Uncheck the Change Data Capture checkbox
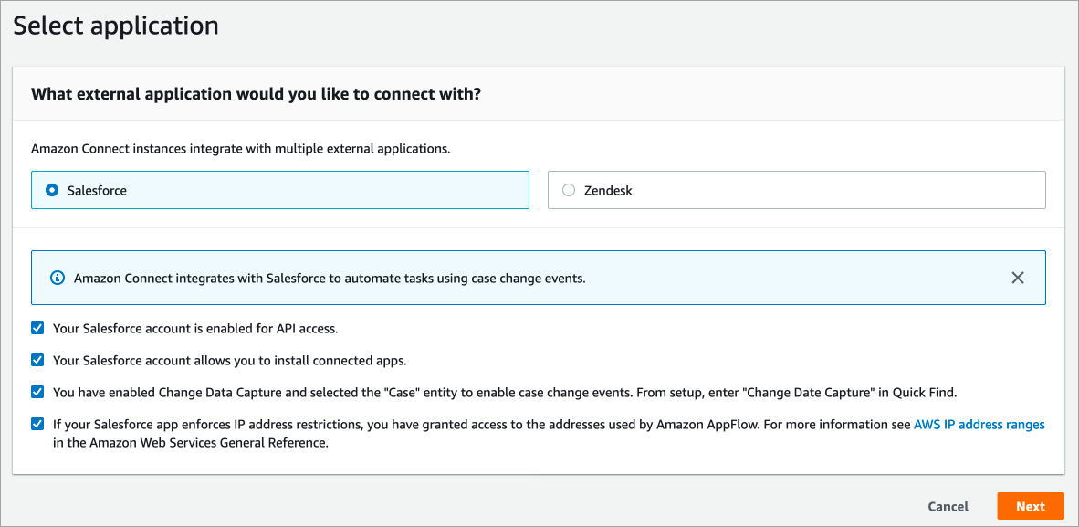This screenshot has height=527, width=1079. (x=37, y=392)
